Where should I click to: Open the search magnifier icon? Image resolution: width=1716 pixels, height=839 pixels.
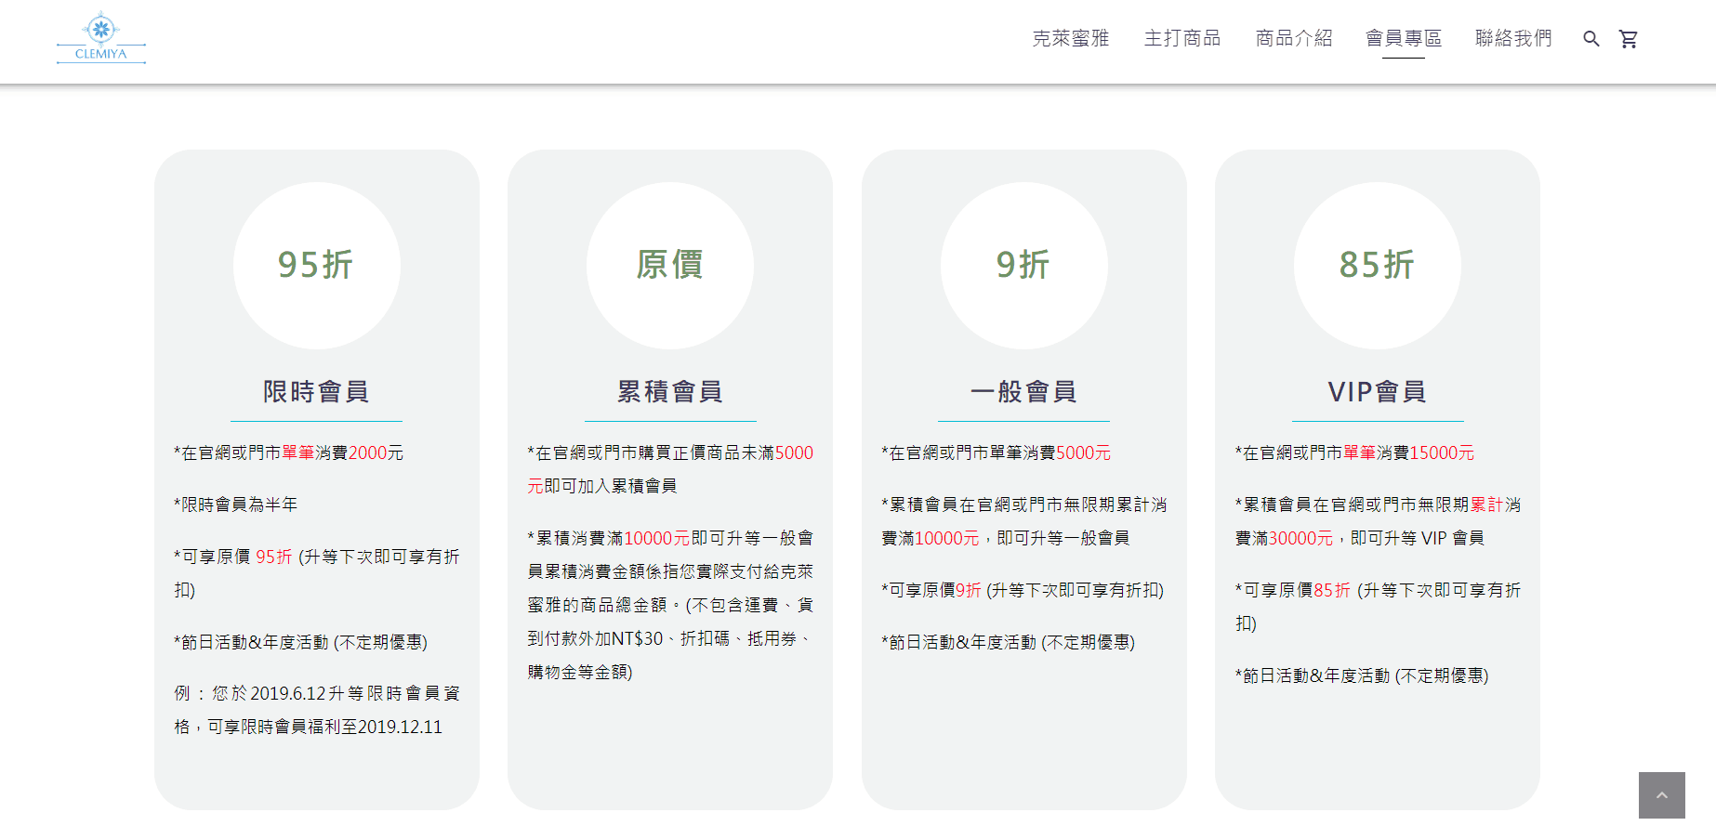pyautogui.click(x=1591, y=39)
